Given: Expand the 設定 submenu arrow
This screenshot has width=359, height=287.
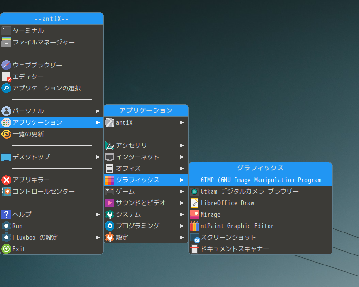Looking at the screenshot, I should (x=182, y=237).
